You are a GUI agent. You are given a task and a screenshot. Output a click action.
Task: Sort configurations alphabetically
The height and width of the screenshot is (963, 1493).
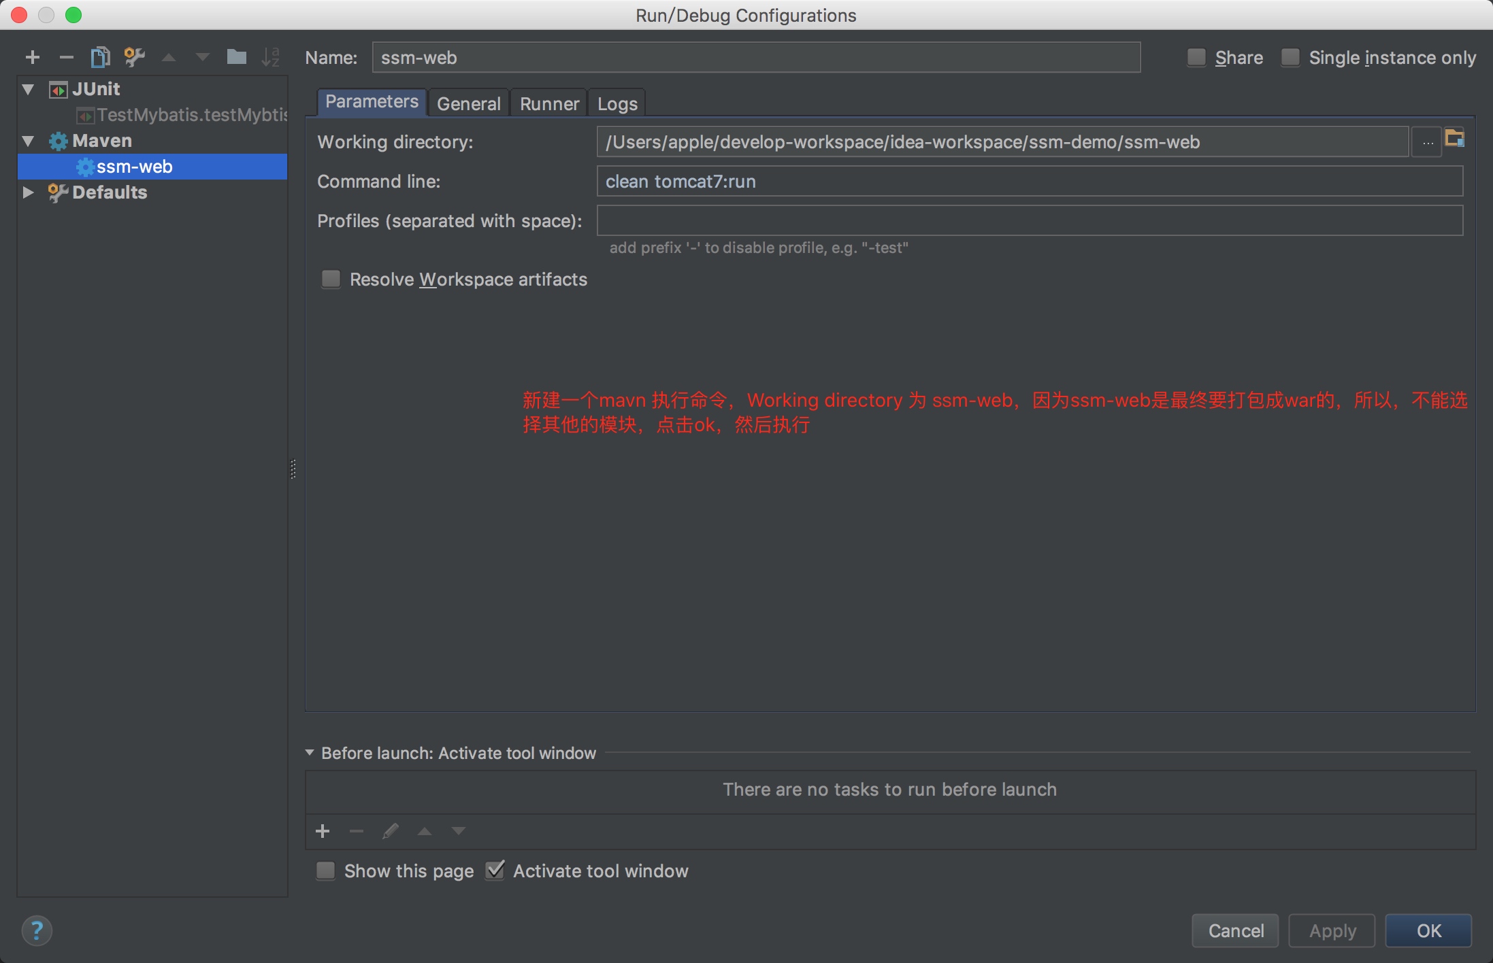(272, 57)
